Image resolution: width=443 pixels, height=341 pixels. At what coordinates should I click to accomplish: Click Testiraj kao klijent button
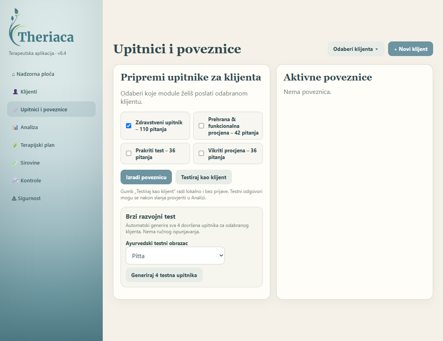pyautogui.click(x=204, y=177)
